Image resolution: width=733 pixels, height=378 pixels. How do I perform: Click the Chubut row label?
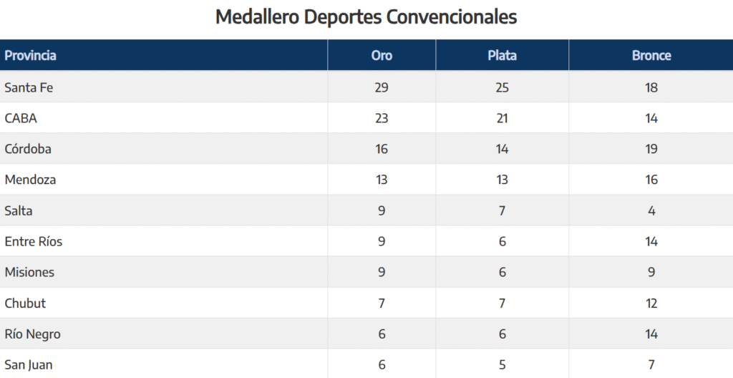point(25,303)
